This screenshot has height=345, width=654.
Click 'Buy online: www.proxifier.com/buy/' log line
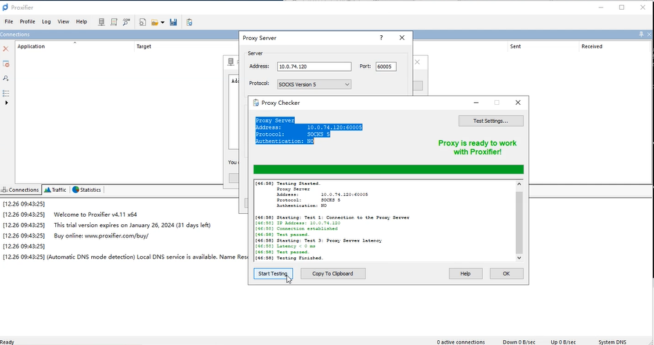pyautogui.click(x=101, y=236)
